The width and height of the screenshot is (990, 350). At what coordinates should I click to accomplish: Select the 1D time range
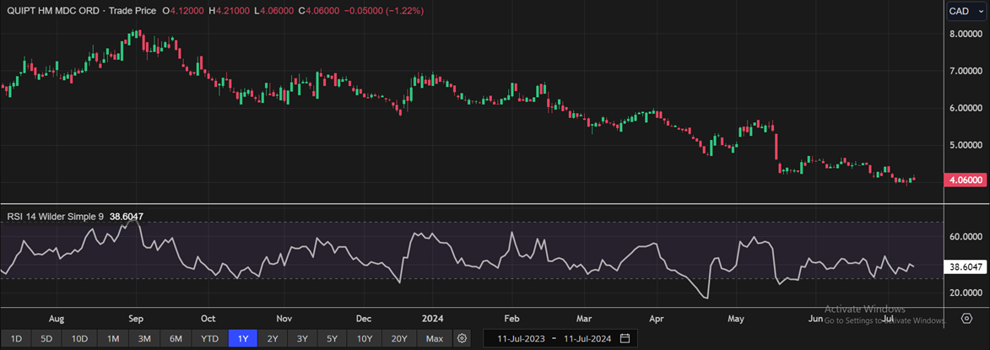click(16, 338)
